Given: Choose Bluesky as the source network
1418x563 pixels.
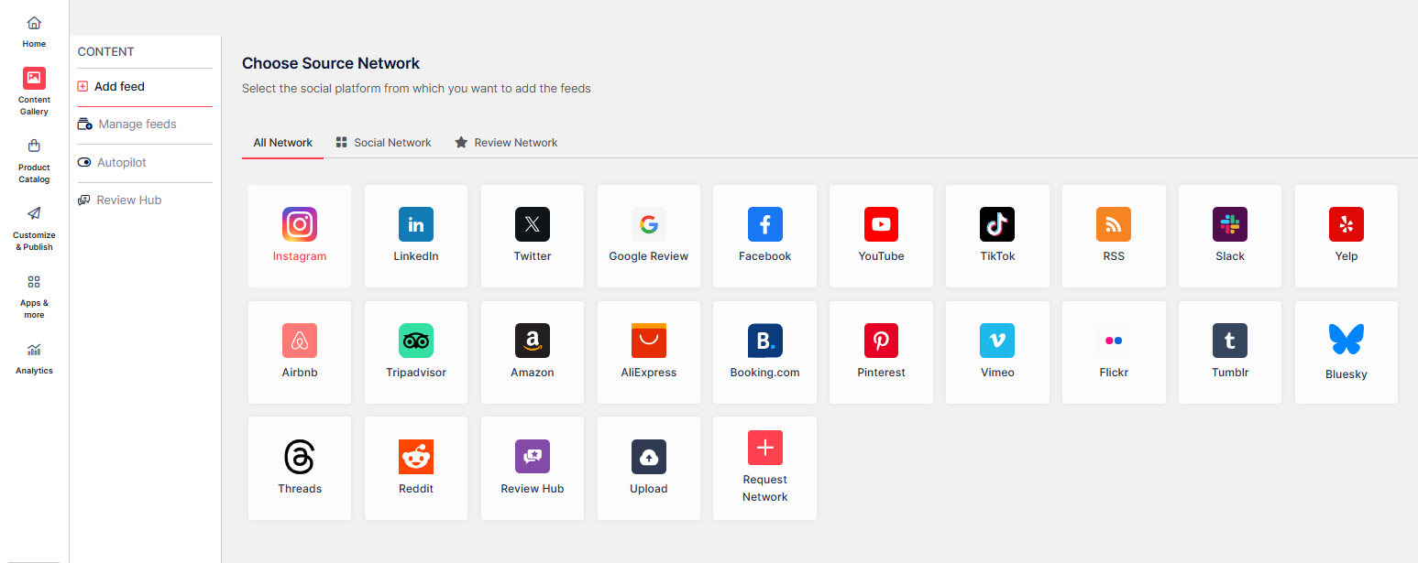Looking at the screenshot, I should (1346, 352).
